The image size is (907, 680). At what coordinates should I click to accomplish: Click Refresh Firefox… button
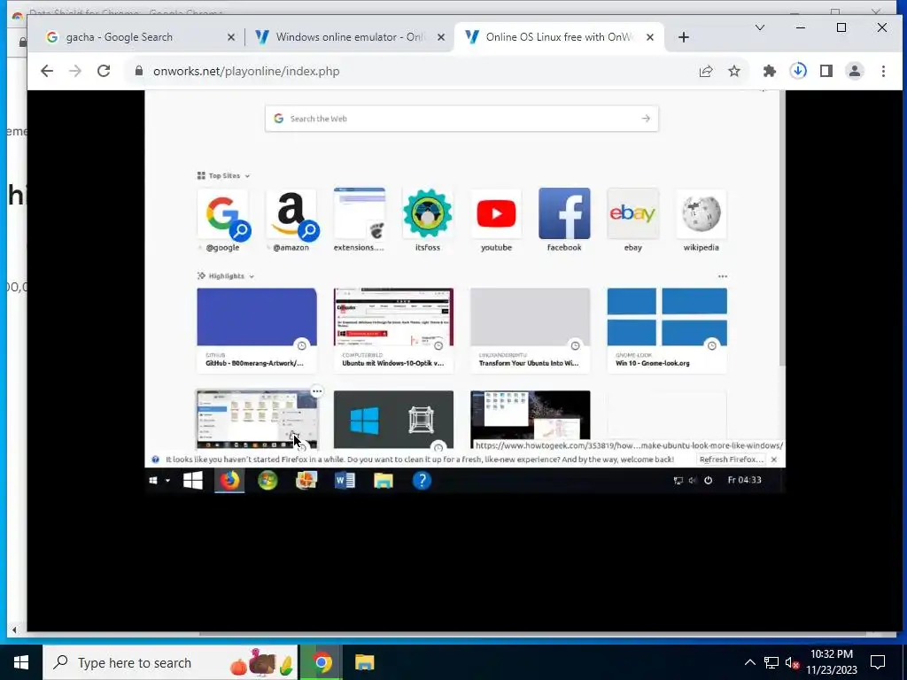pyautogui.click(x=731, y=460)
